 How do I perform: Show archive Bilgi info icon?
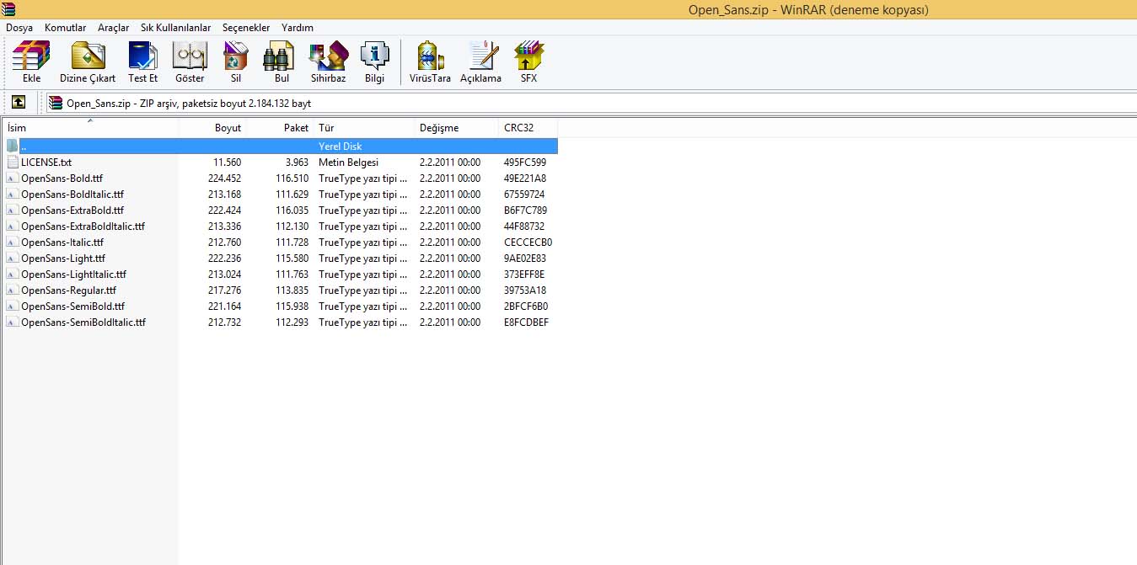pos(374,61)
